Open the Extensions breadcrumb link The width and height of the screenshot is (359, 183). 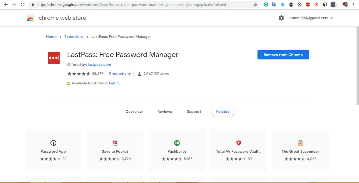coord(74,37)
